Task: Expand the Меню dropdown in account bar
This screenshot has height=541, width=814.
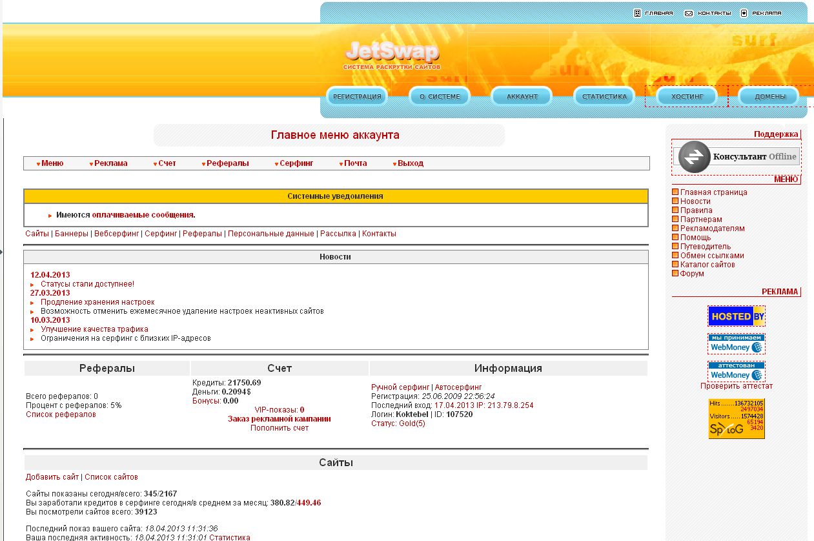Action: point(50,163)
